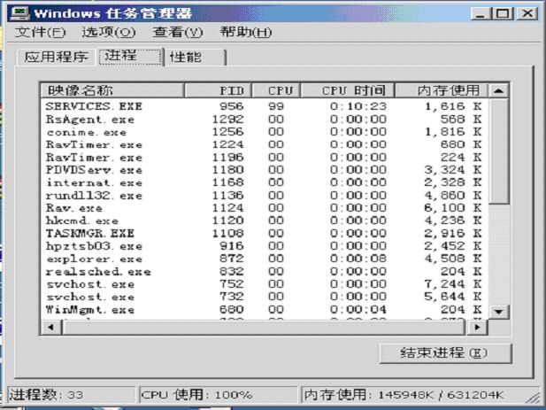This screenshot has width=546, height=410.
Task: Select the realsched.exe process row
Action: 265,271
